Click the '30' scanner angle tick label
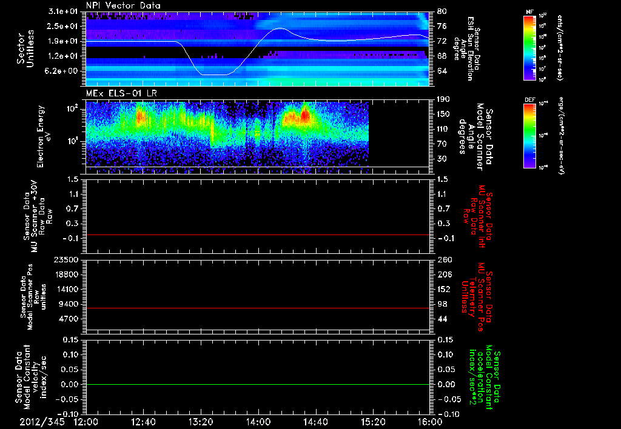Viewport: 621px width, 429px height. click(x=442, y=159)
